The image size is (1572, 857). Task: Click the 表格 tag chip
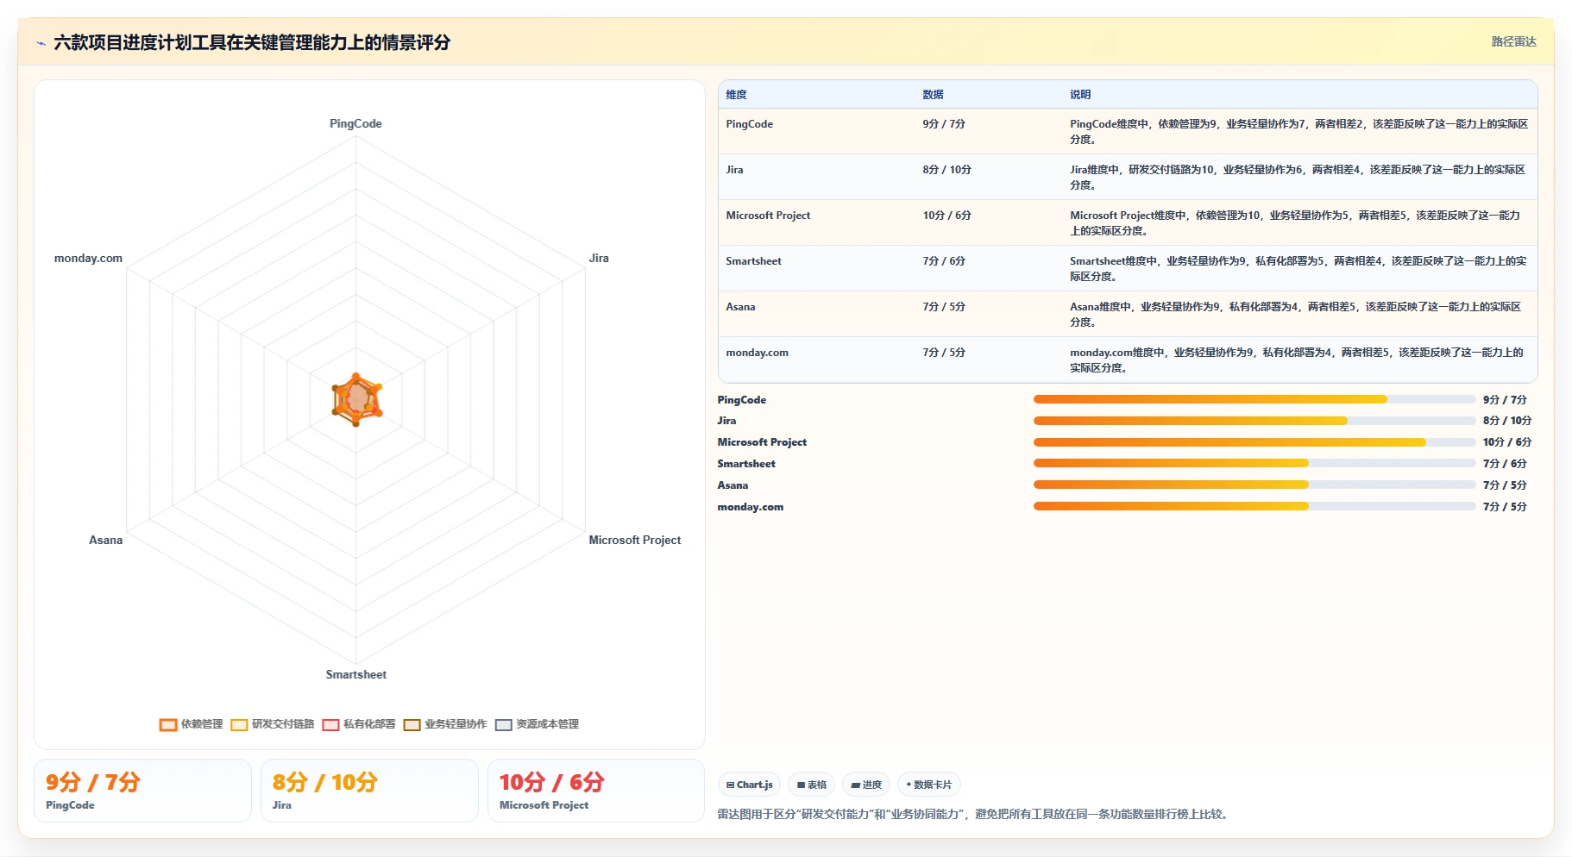pos(811,785)
